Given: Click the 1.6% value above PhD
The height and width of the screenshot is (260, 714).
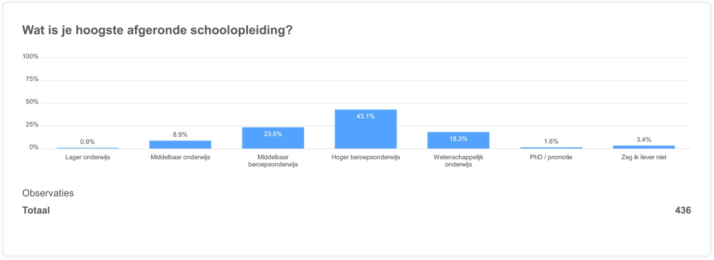Looking at the screenshot, I should click(551, 142).
